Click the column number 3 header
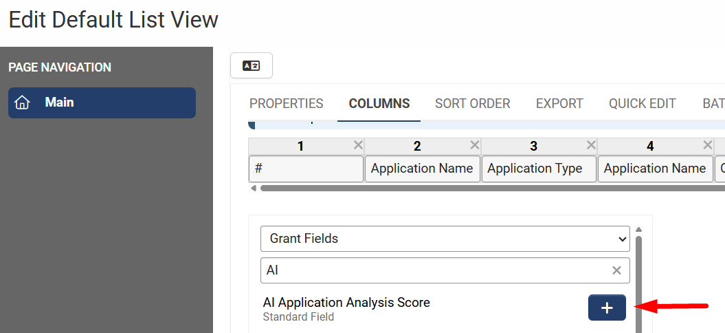The width and height of the screenshot is (725, 333). pos(533,147)
